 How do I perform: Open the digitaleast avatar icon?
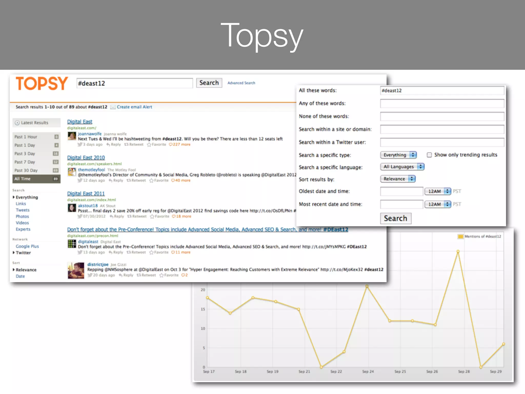(72, 244)
